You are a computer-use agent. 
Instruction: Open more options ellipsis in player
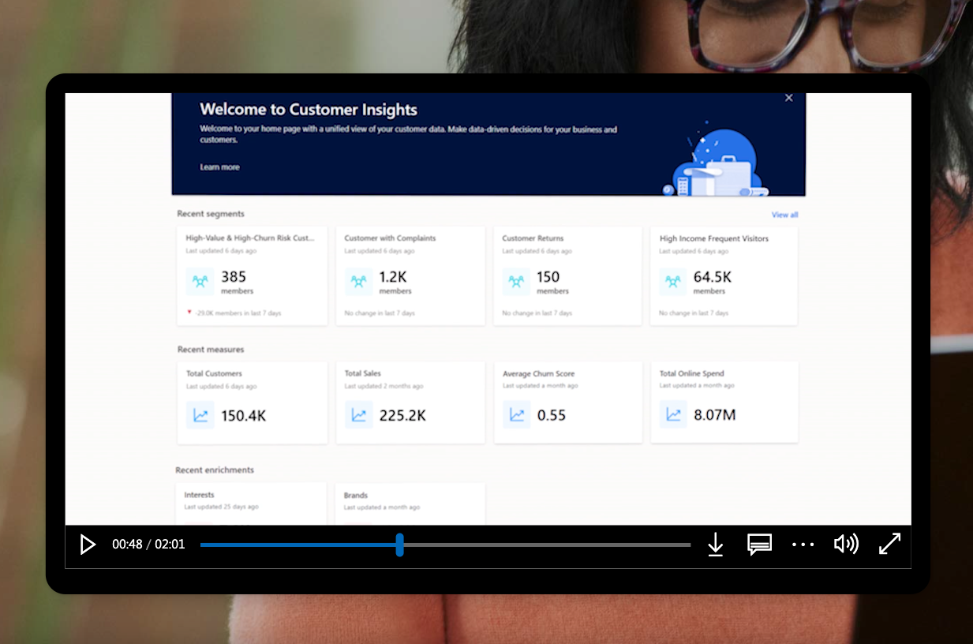click(x=803, y=545)
